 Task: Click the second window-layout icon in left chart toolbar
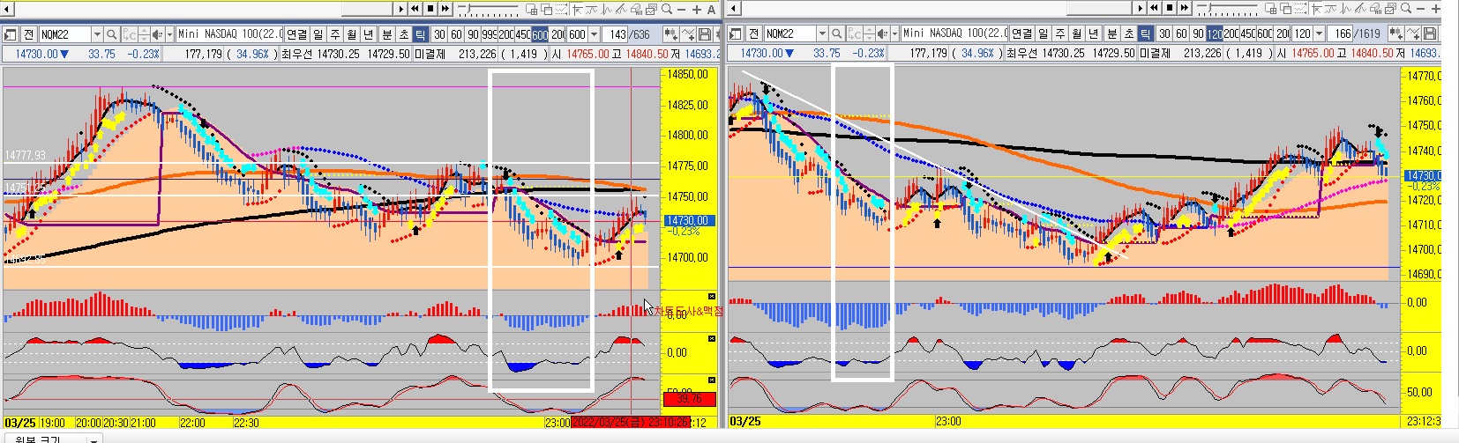click(547, 9)
